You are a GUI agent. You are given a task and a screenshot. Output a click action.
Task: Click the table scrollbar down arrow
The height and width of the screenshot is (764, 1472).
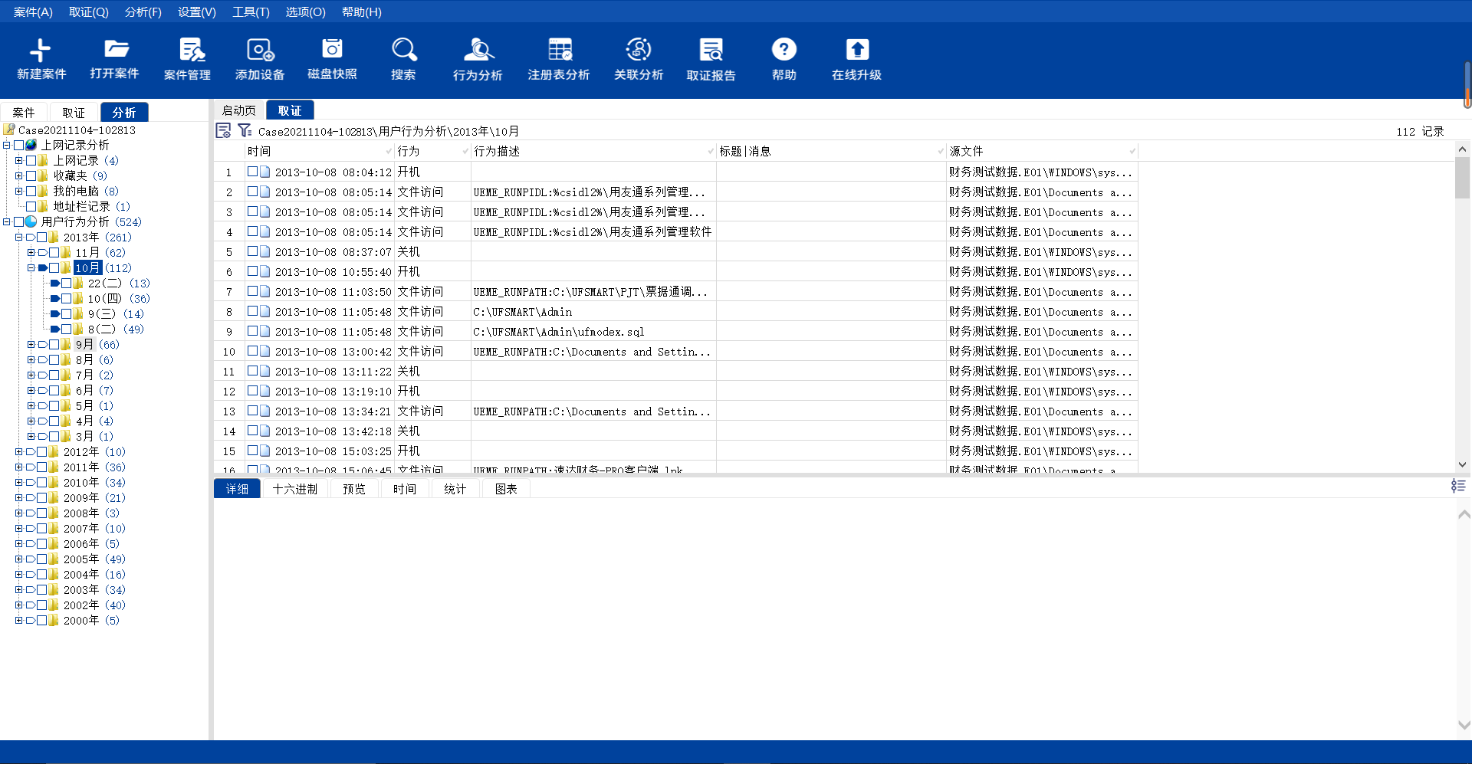(x=1463, y=464)
